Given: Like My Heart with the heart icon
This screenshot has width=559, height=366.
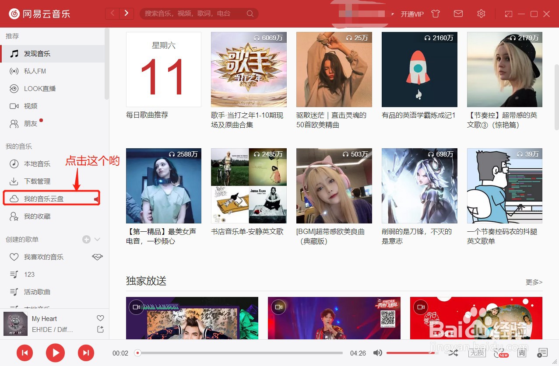Looking at the screenshot, I should 100,318.
